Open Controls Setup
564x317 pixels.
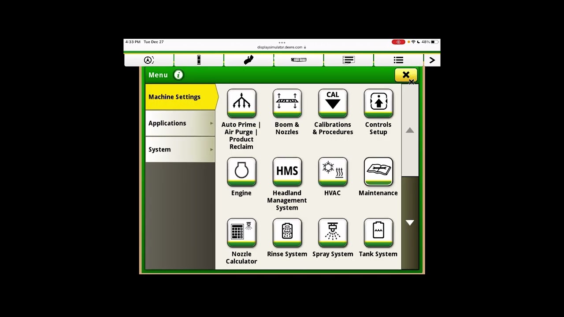click(378, 104)
